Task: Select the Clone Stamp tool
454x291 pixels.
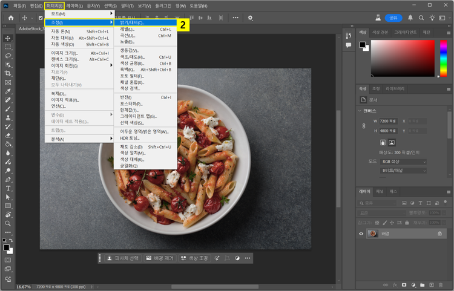Action: 8,118
